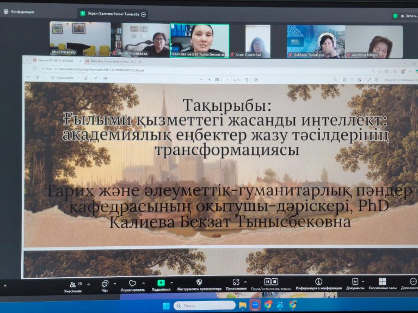Open the screen share tab options menu
Screen dimensions: 418x313
point(144,15)
